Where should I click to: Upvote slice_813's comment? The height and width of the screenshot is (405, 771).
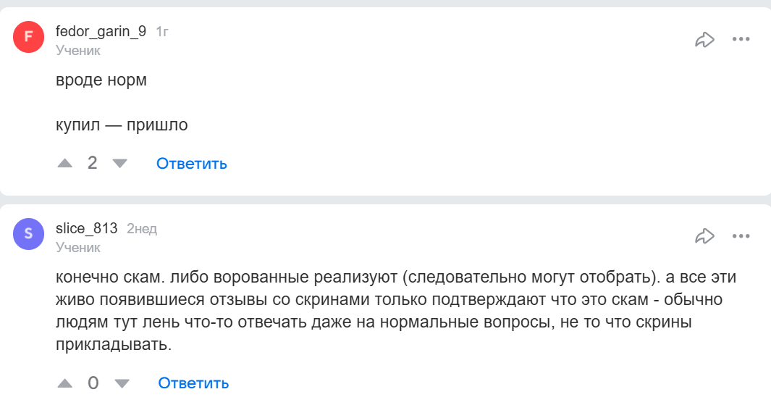coord(65,383)
